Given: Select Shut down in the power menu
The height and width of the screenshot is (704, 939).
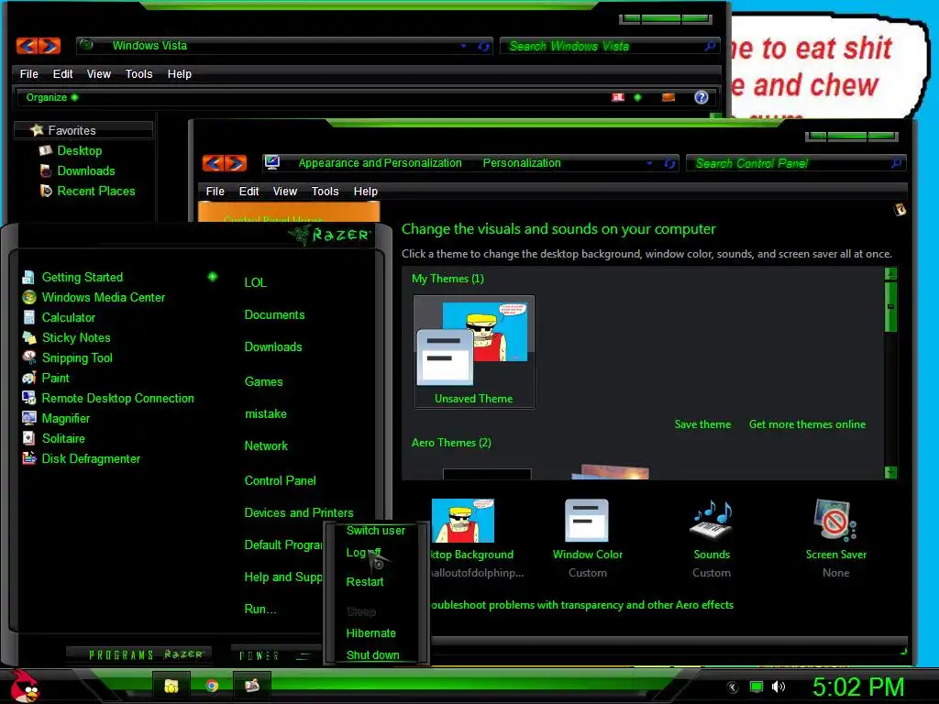Looking at the screenshot, I should tap(372, 654).
